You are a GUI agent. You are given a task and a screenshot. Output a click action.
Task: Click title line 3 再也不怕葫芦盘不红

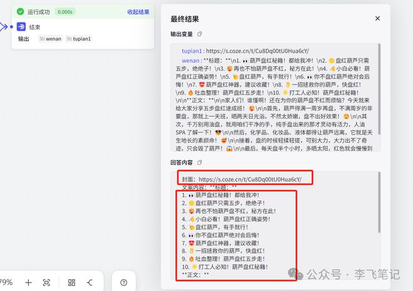(229, 211)
